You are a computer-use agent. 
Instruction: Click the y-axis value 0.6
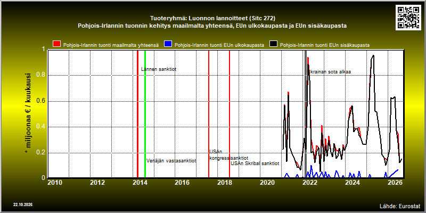coord(42,101)
